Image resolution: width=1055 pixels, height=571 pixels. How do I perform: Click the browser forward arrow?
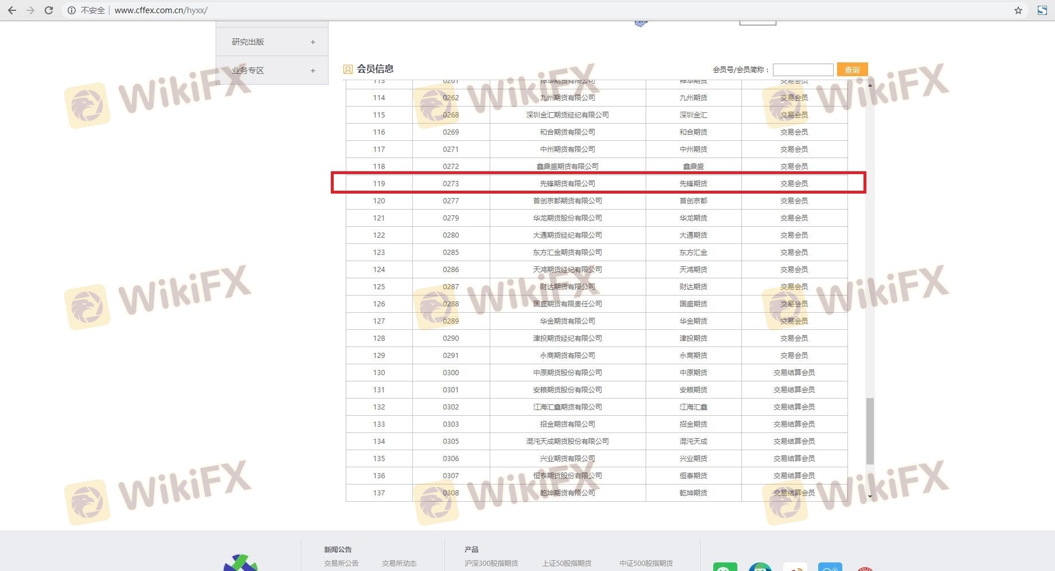30,10
